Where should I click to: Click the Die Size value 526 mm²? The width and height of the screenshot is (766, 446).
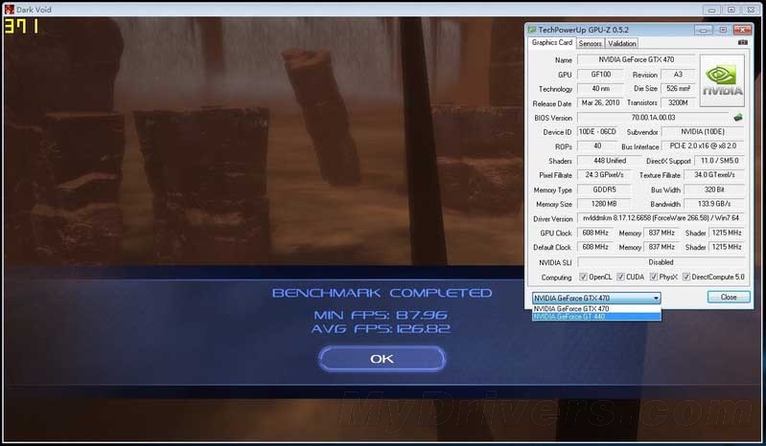(x=678, y=89)
